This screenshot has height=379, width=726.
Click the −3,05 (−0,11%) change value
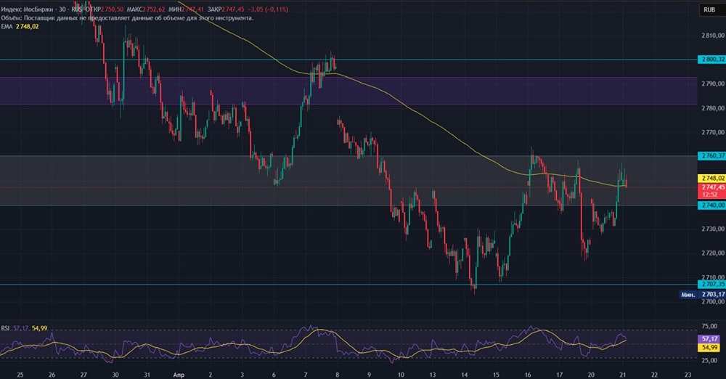coord(267,9)
